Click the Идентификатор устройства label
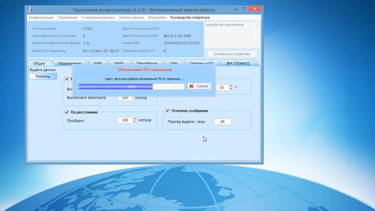 click(x=54, y=36)
